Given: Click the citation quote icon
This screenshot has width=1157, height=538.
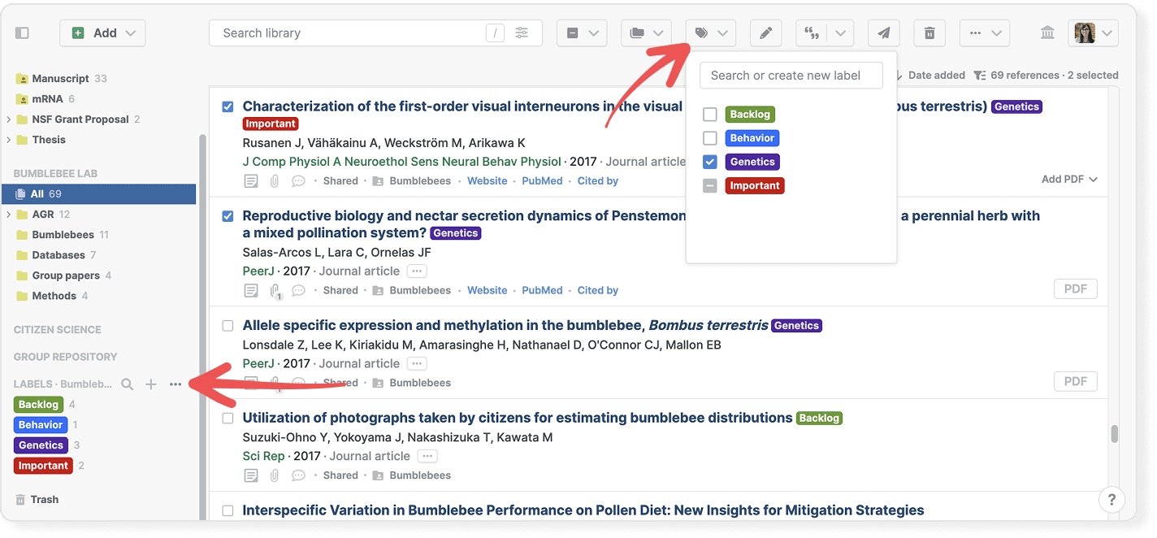Looking at the screenshot, I should point(811,33).
